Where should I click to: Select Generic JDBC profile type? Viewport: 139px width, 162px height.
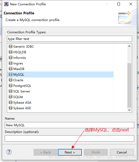coord(24,46)
